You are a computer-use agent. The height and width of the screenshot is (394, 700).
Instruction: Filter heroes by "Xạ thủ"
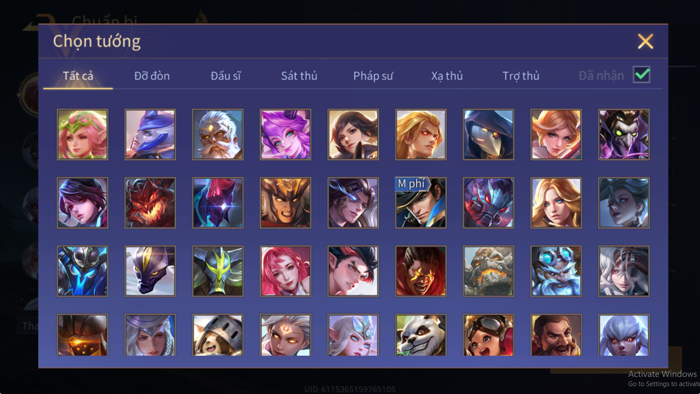(x=447, y=76)
